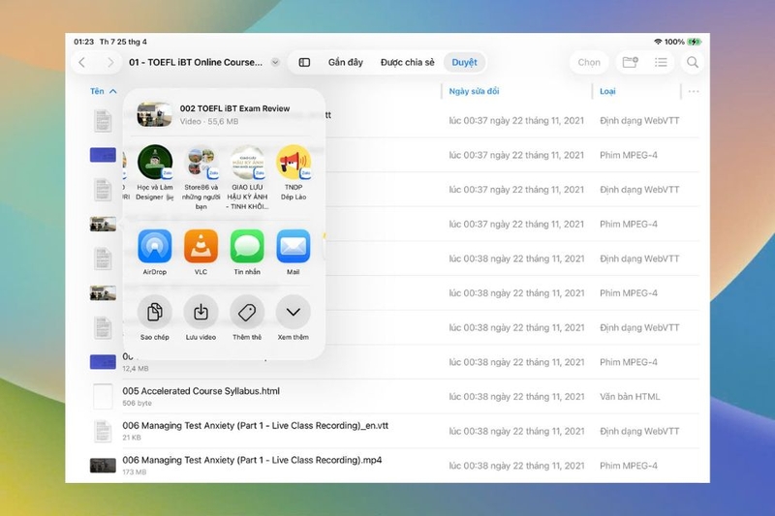Tap the Sao chép copy action
This screenshot has height=516, width=775.
click(x=155, y=318)
